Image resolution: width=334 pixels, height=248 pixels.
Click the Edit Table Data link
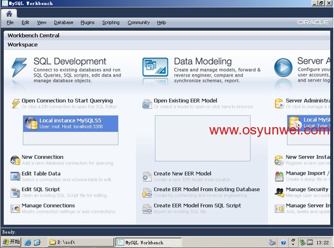(x=41, y=173)
